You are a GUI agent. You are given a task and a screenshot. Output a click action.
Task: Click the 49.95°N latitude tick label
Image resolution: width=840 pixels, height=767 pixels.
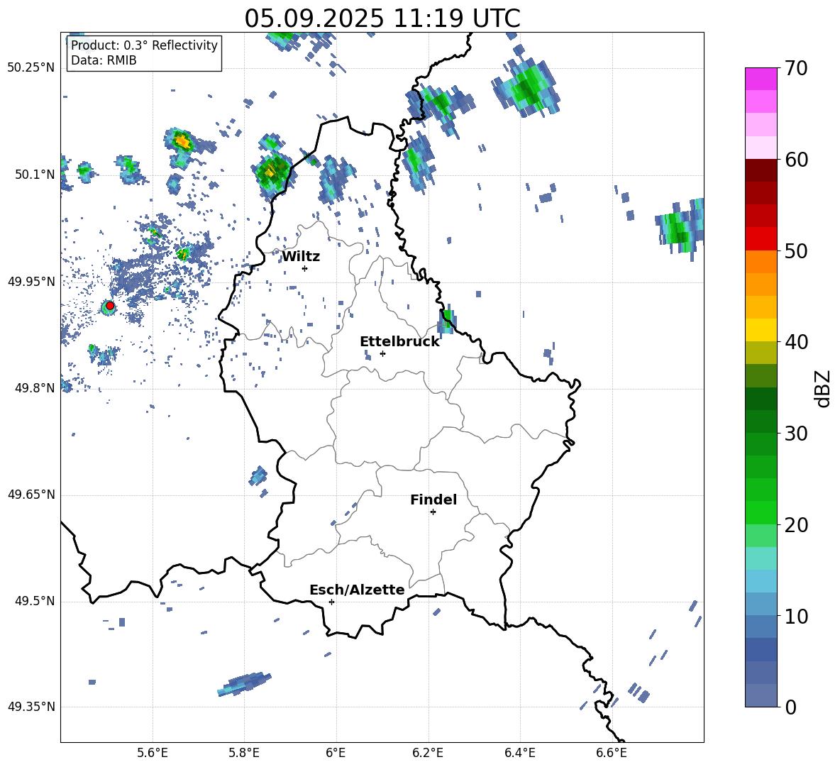pos(31,282)
